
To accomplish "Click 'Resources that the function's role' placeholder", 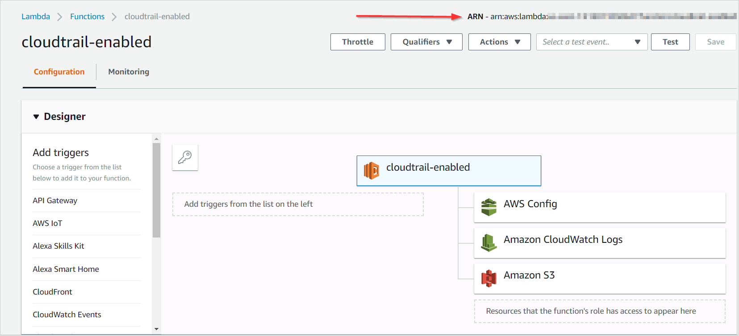I will click(600, 311).
